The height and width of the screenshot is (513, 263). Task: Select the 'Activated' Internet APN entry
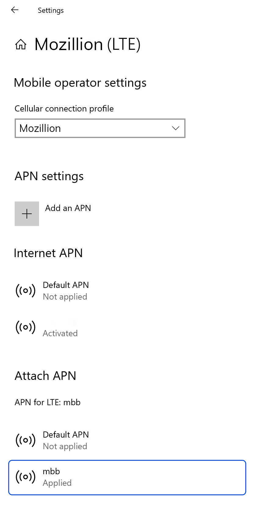(60, 333)
